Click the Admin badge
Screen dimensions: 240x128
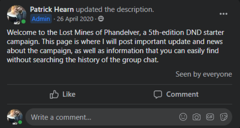[41, 19]
